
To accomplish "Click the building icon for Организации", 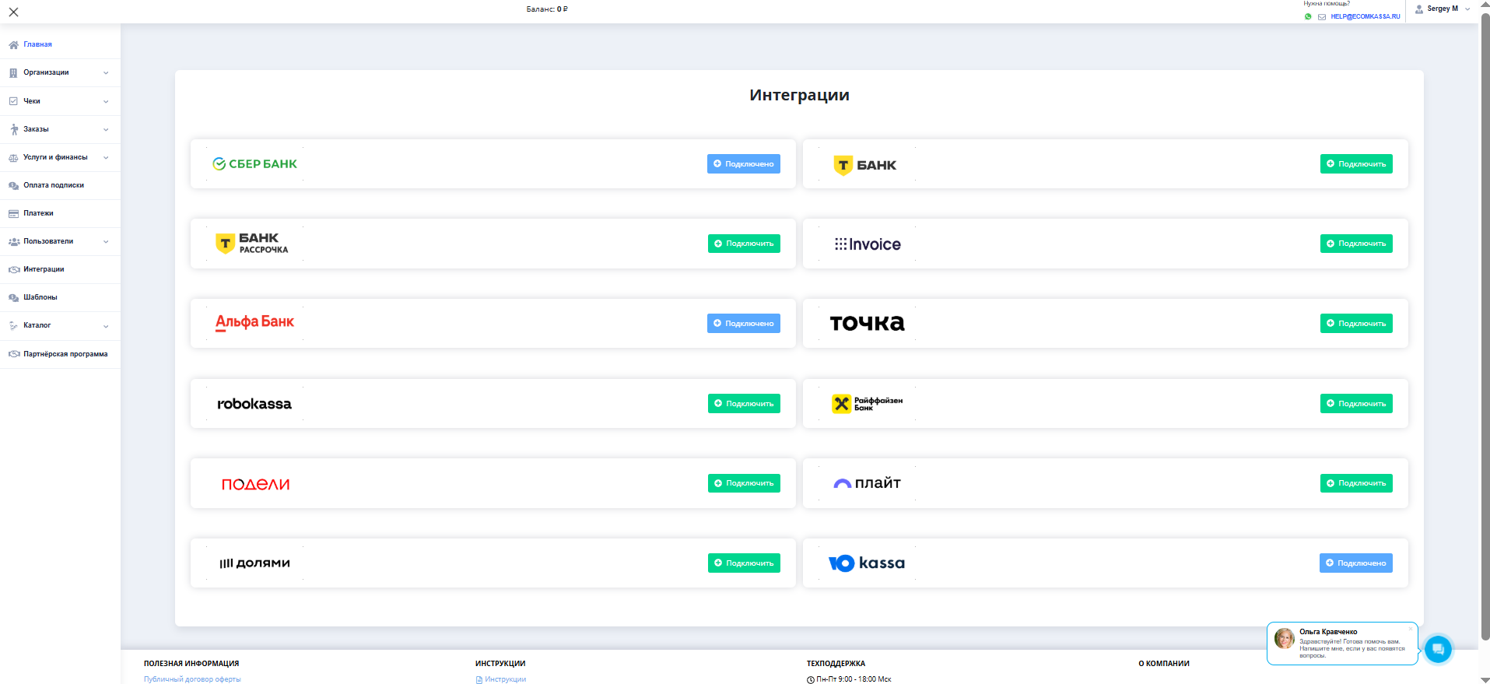I will [x=13, y=73].
